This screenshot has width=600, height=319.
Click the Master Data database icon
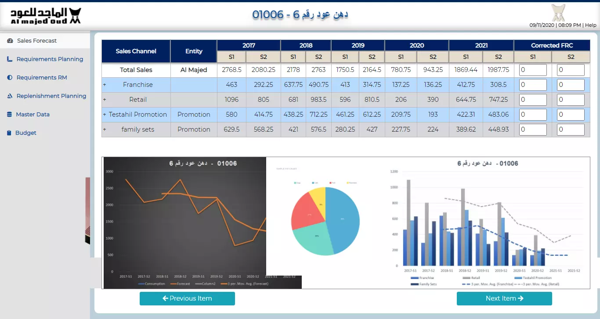pyautogui.click(x=9, y=115)
